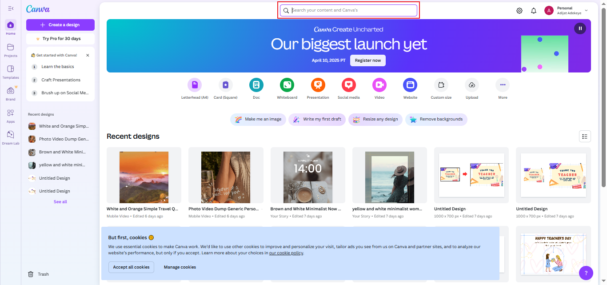Open settings gear icon

519,11
